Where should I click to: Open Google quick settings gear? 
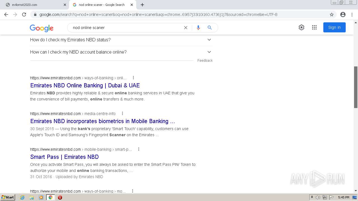point(301,27)
